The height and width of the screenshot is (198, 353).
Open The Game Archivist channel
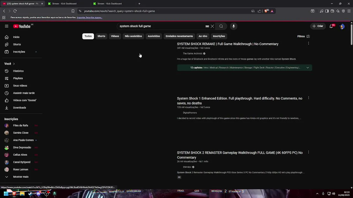(x=192, y=54)
